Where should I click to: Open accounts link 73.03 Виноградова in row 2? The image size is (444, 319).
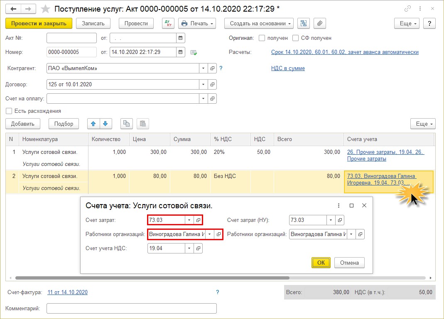pyautogui.click(x=381, y=179)
